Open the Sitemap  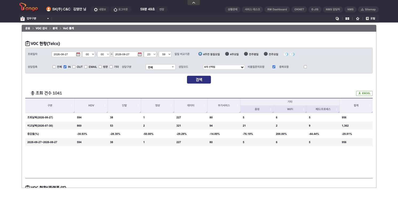coord(368,10)
